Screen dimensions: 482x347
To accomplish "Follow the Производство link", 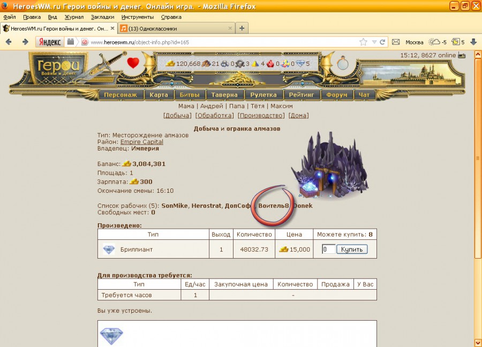I will [261, 115].
